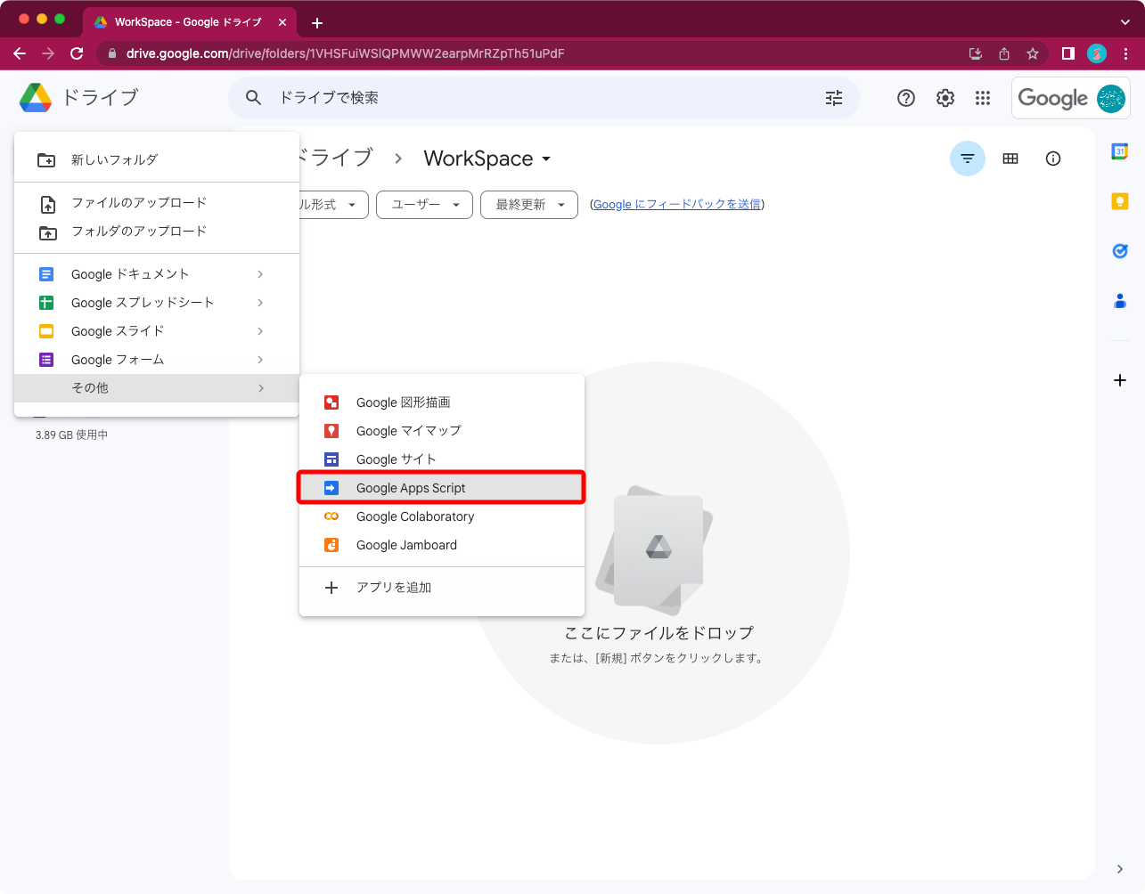Toggle the filter options button

pos(968,158)
